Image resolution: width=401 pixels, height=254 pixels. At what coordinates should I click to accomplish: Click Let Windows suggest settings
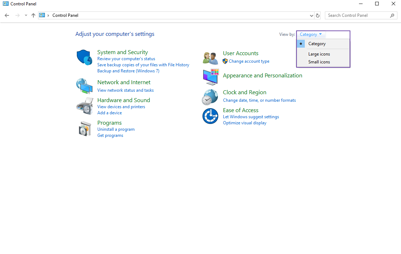click(x=251, y=117)
